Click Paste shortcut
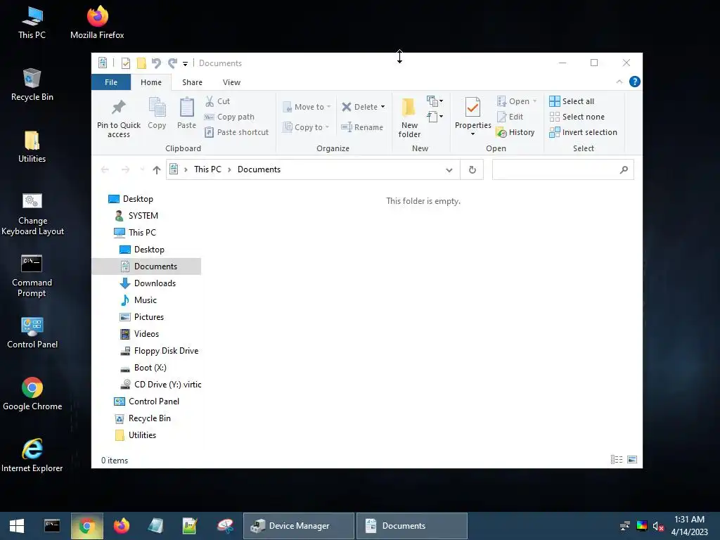 (x=236, y=132)
